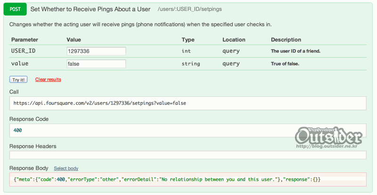The image size is (377, 195).
Task: Click the 'Call' section label
Action: 14,92
